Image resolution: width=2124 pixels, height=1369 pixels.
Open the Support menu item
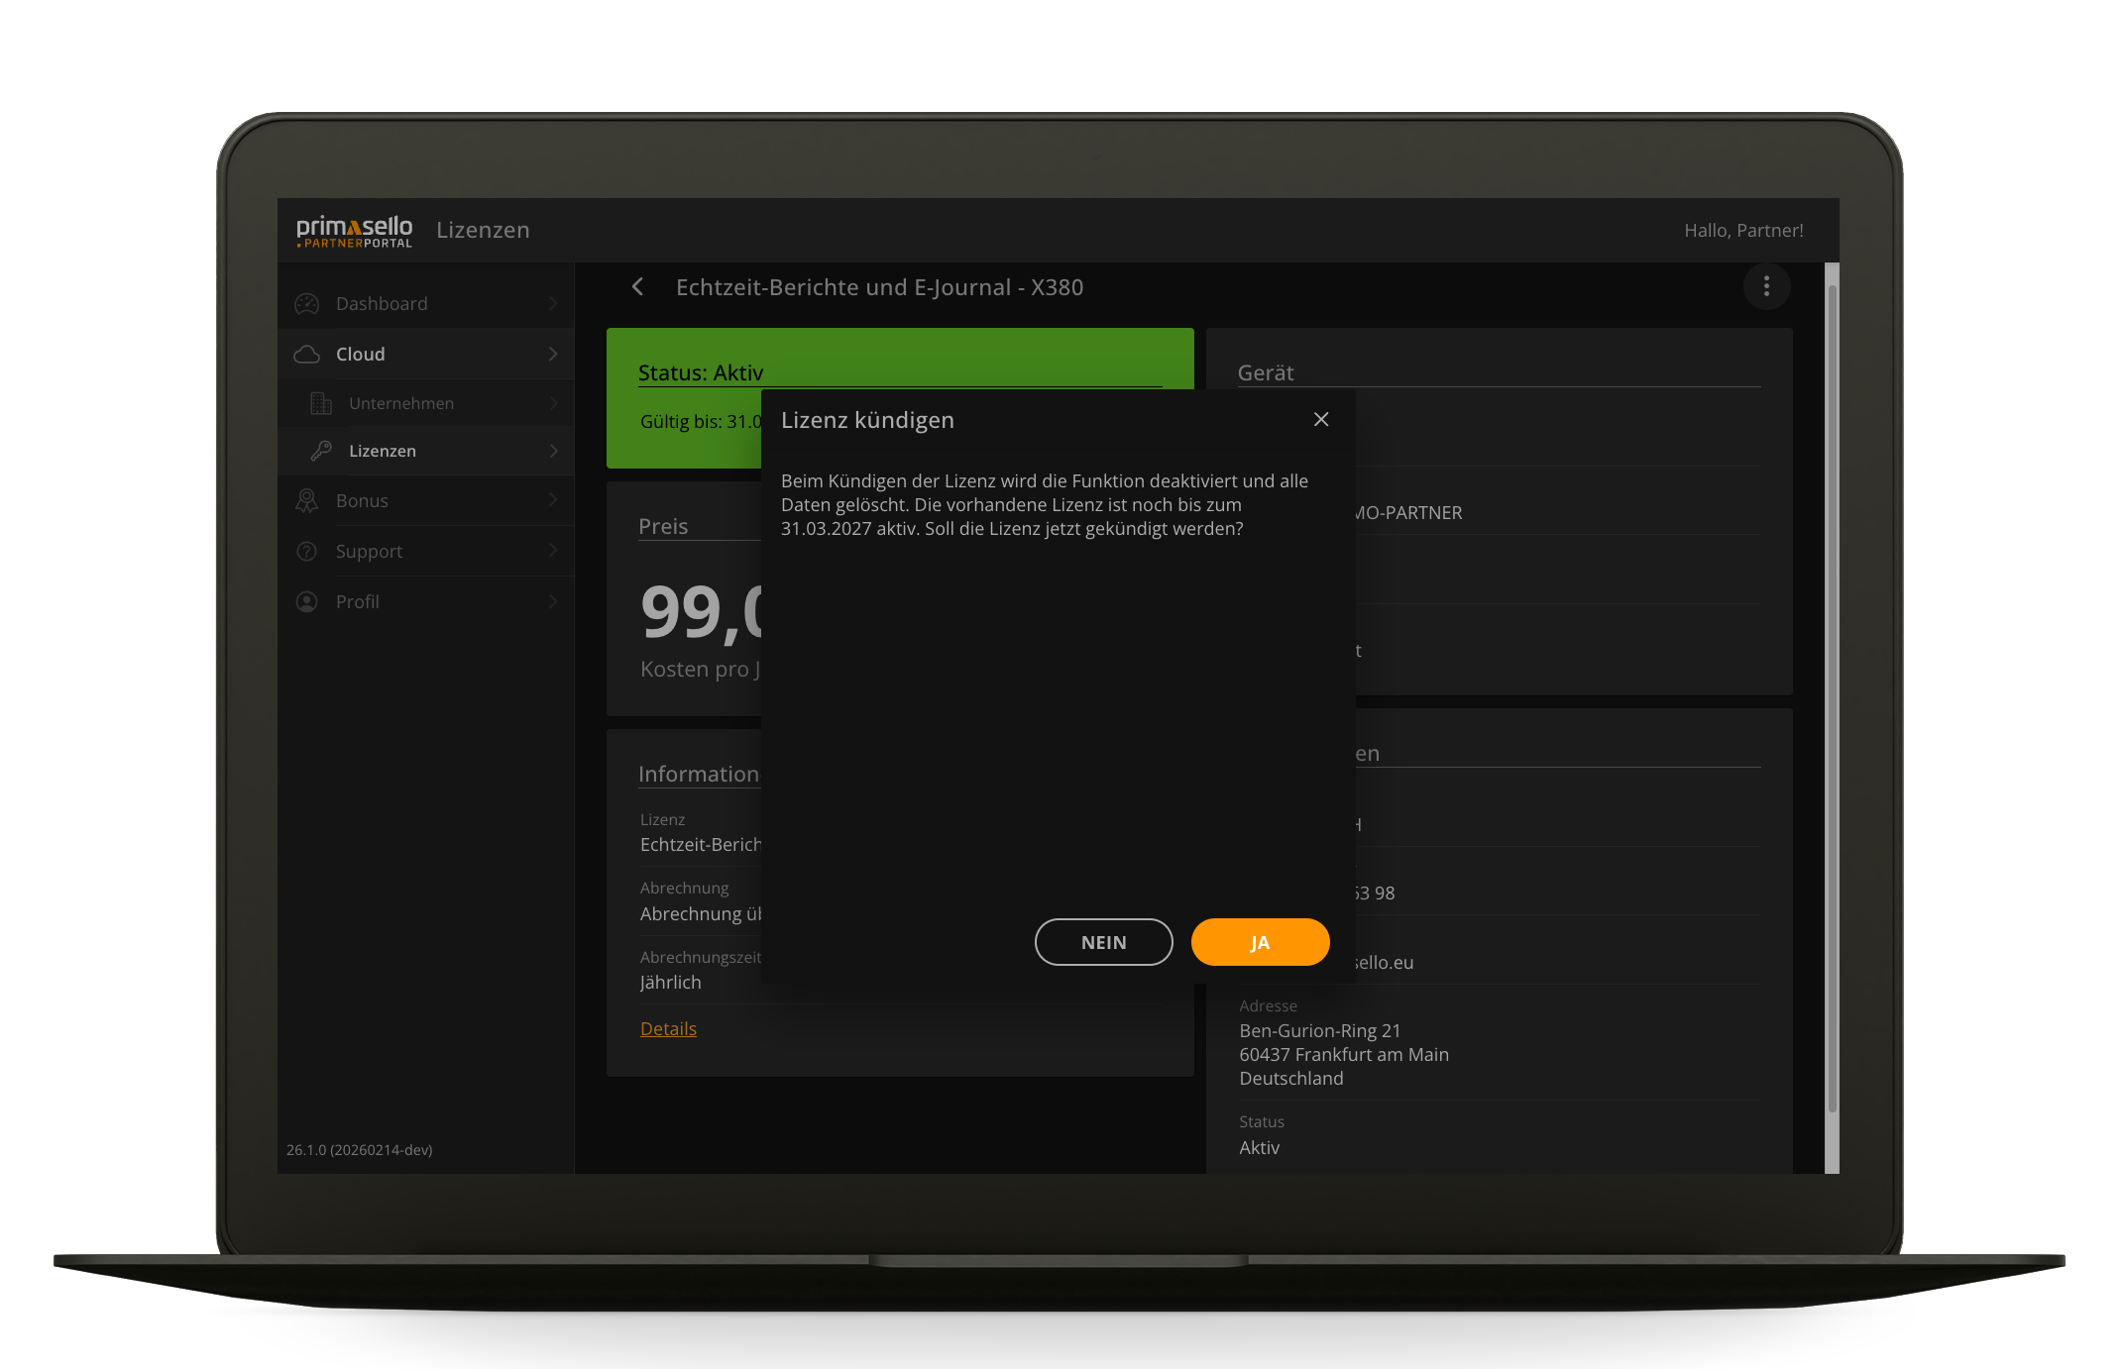point(369,552)
